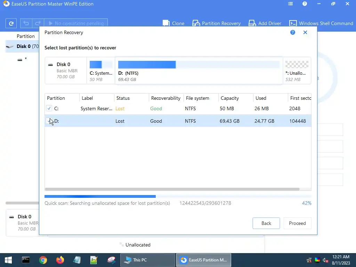
Task: Click the refresh icon in toolbar
Action: click(x=11, y=23)
